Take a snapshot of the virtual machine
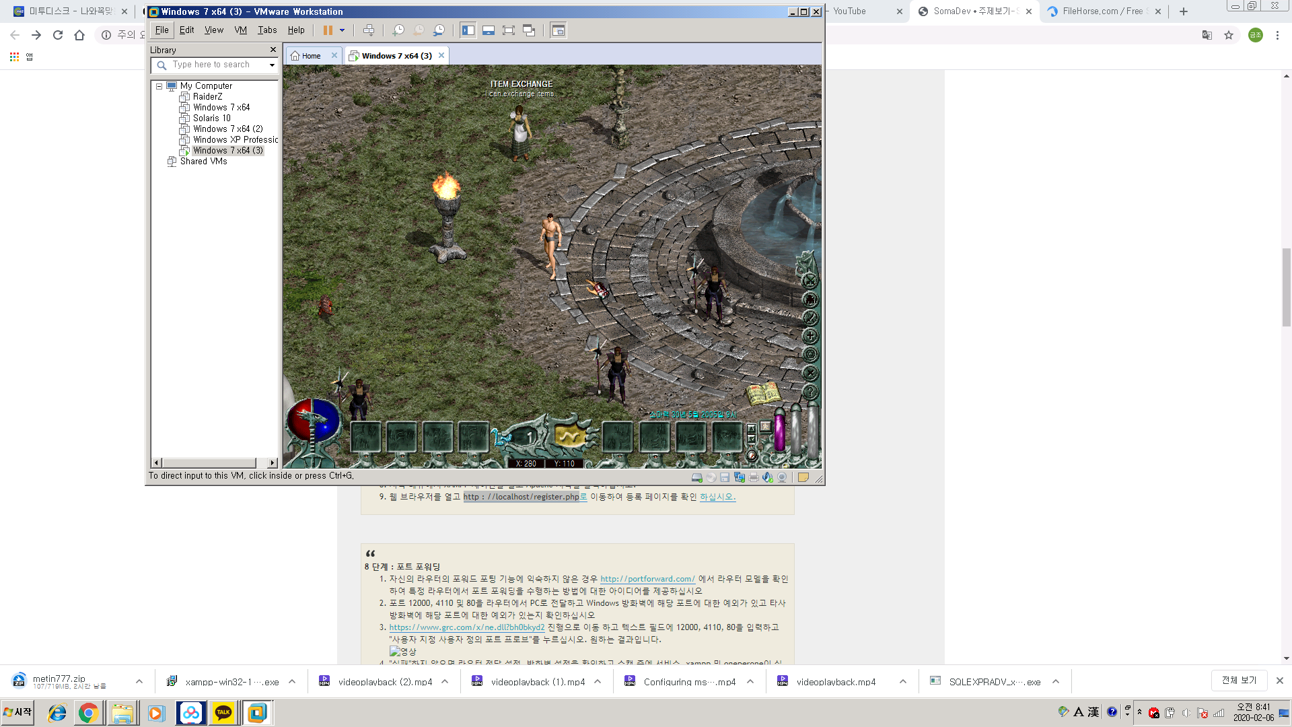1292x727 pixels. pos(398,30)
